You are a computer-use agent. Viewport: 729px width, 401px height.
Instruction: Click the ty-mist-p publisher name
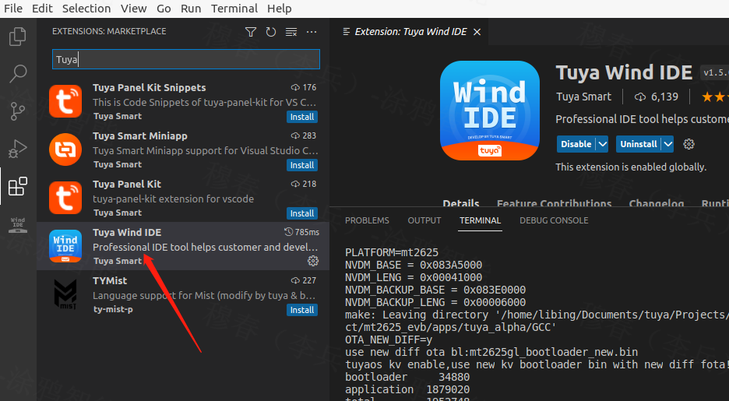[113, 309]
